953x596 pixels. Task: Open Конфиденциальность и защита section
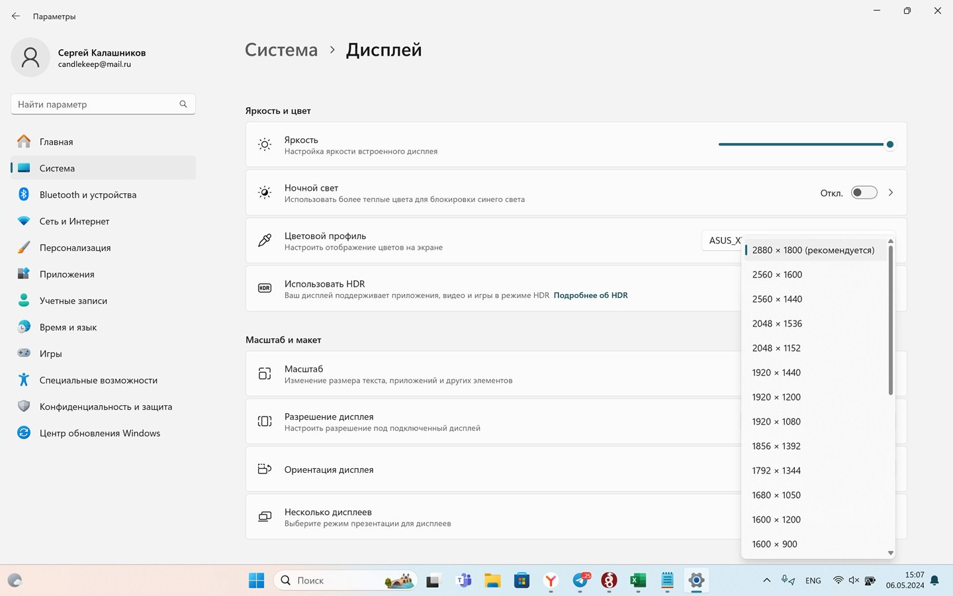(x=103, y=407)
